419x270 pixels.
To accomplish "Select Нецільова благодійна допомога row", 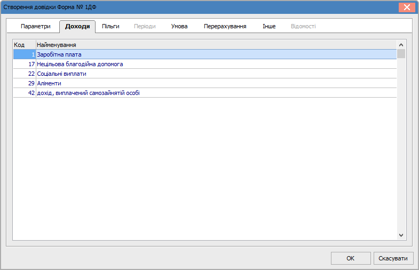I will 205,64.
